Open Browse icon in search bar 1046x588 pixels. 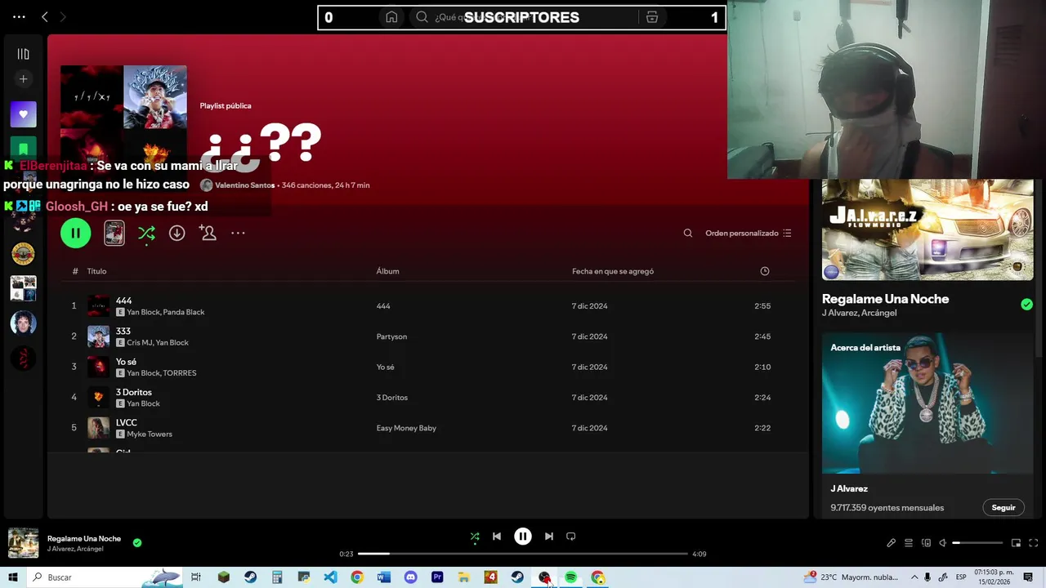coord(651,17)
